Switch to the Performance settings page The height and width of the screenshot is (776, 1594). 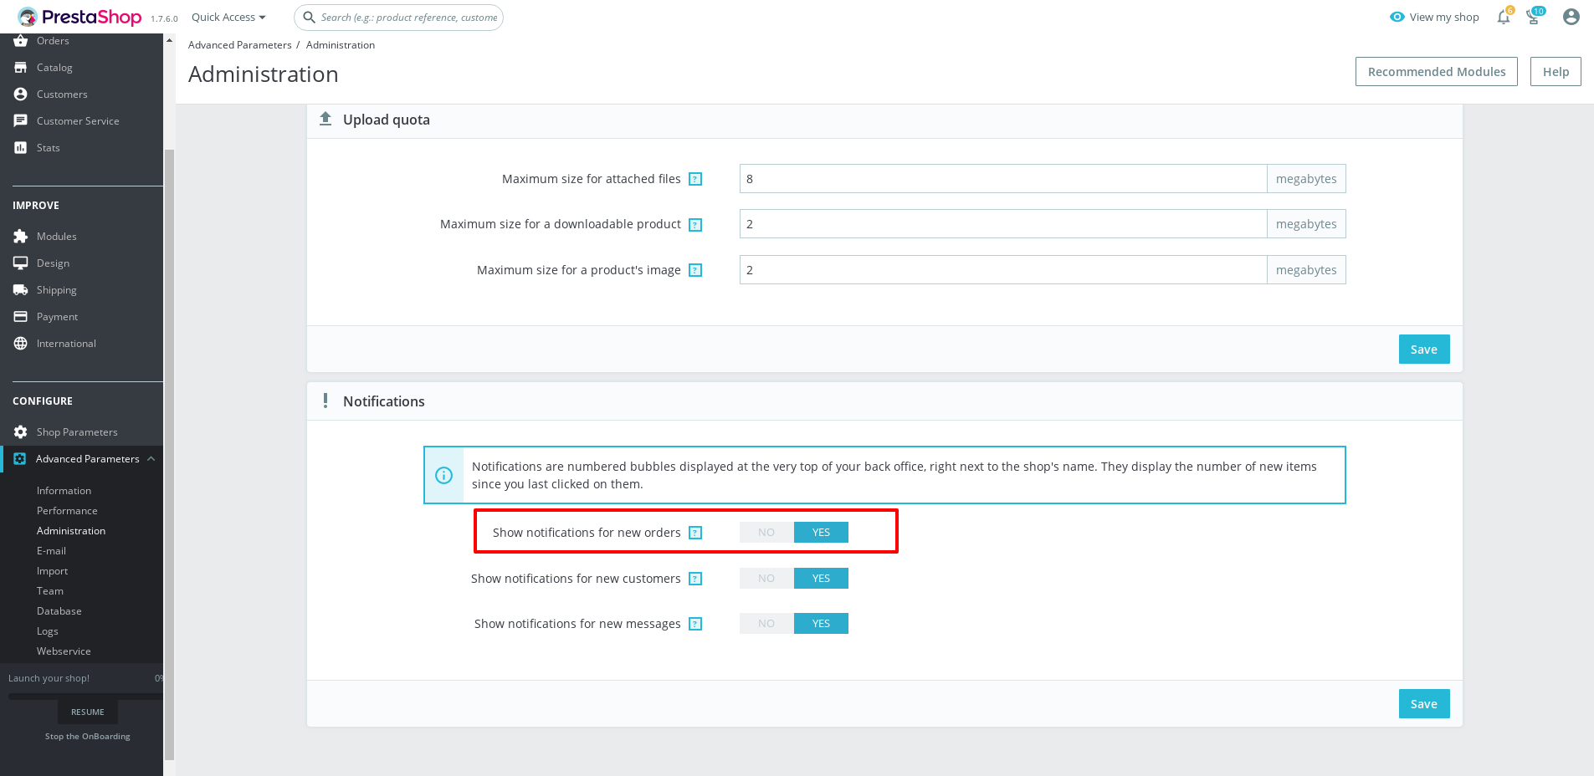(x=67, y=510)
